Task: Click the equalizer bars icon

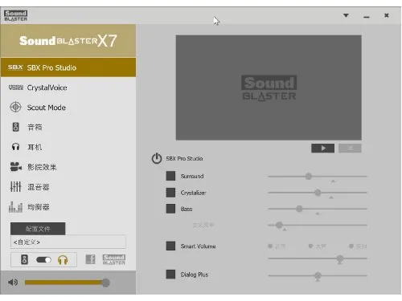Action: [x=15, y=207]
